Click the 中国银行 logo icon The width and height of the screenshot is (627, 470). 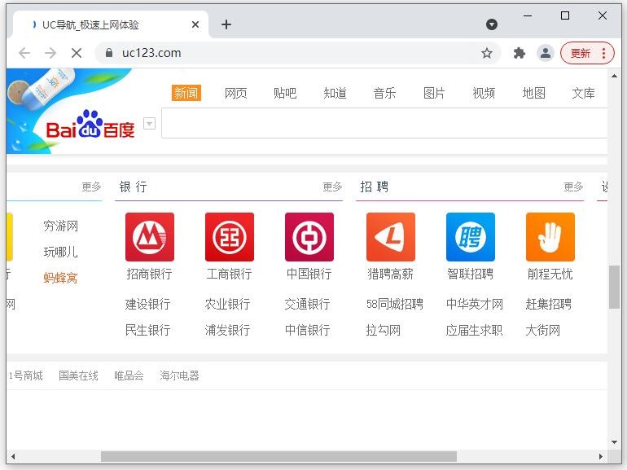309,237
